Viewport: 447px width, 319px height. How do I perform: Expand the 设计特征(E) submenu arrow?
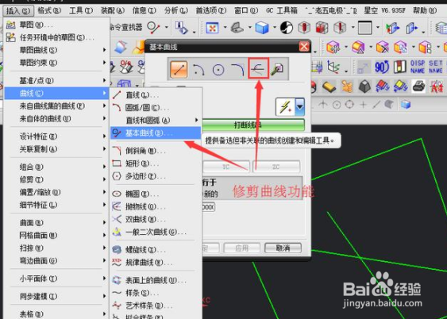[105, 136]
